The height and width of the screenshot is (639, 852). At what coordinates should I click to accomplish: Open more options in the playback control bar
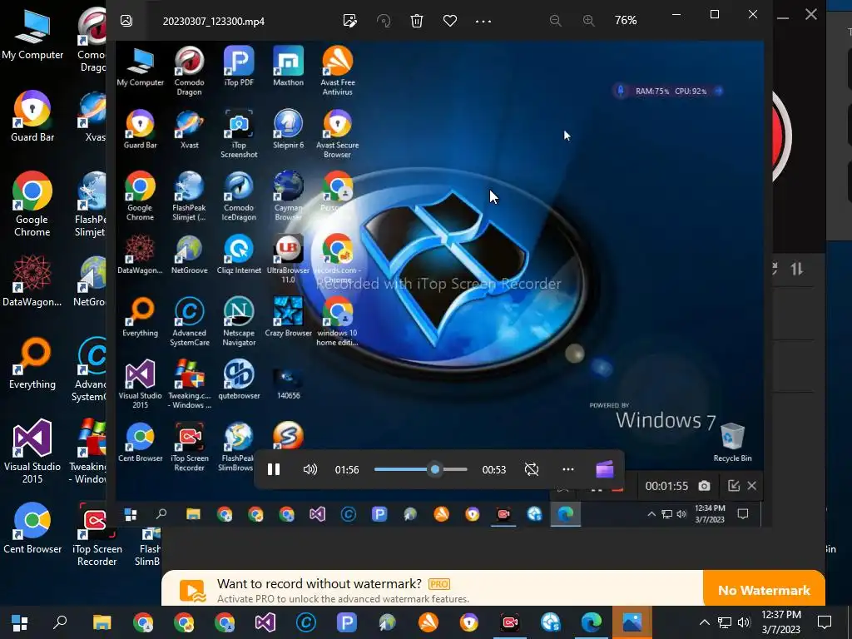click(x=568, y=469)
